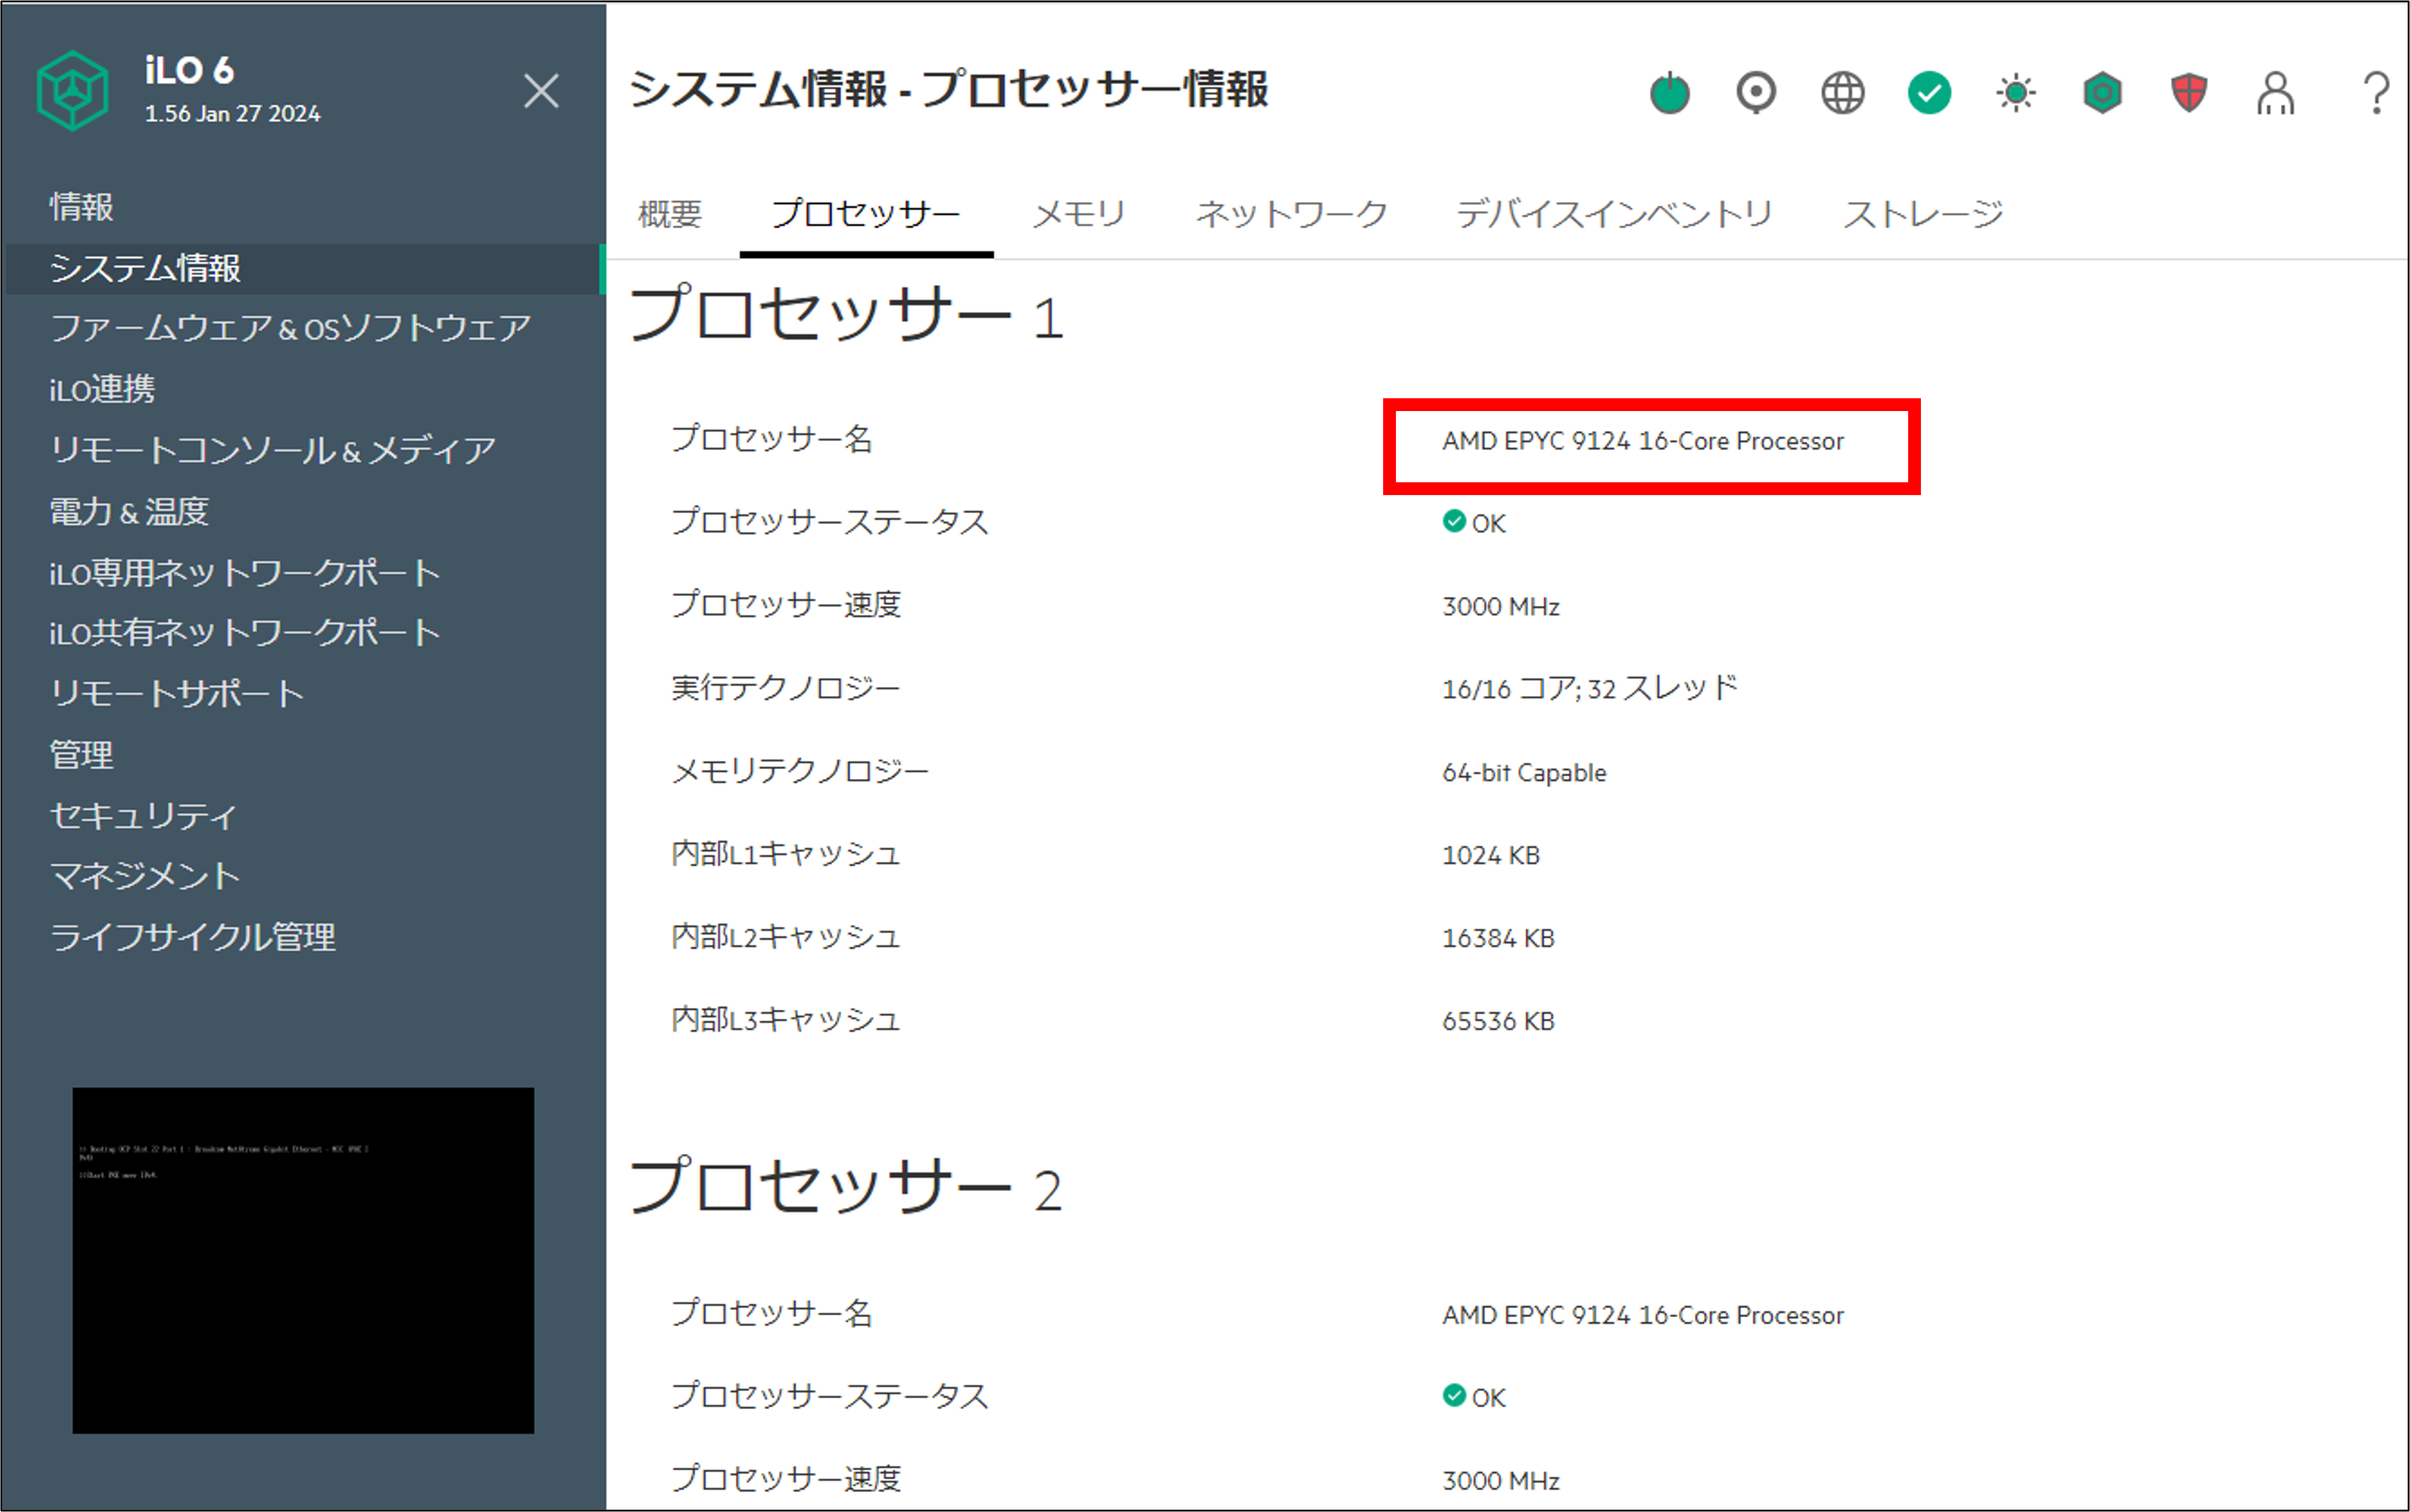Open help via question mark icon
Viewport: 2410px width, 1512px height.
2376,93
